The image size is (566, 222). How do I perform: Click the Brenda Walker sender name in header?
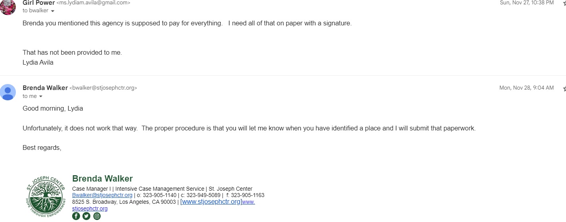pos(45,88)
